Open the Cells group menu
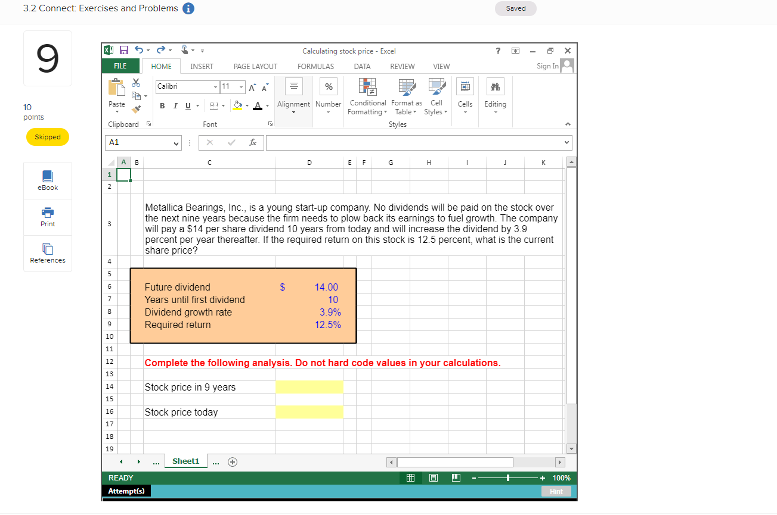This screenshot has height=515, width=777. coord(465,96)
